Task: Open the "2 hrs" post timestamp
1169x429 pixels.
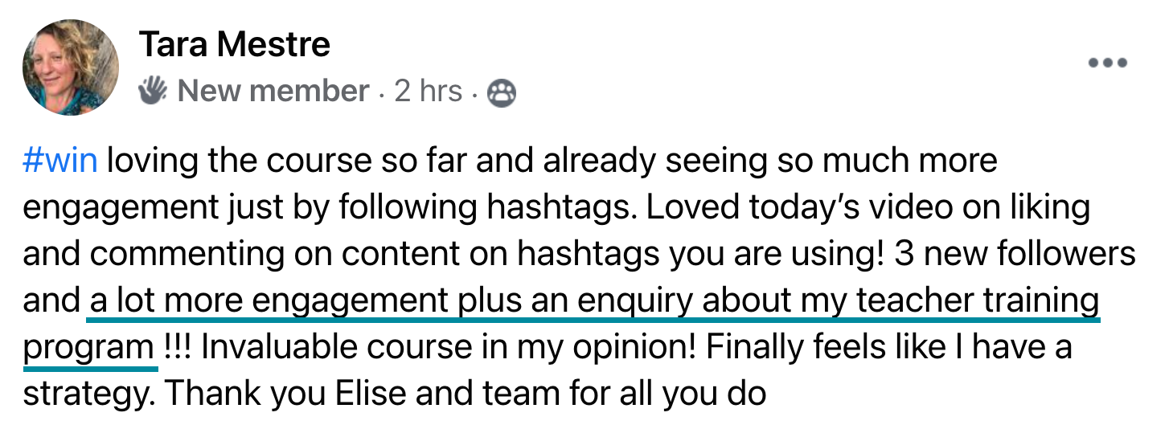Action: pyautogui.click(x=428, y=92)
